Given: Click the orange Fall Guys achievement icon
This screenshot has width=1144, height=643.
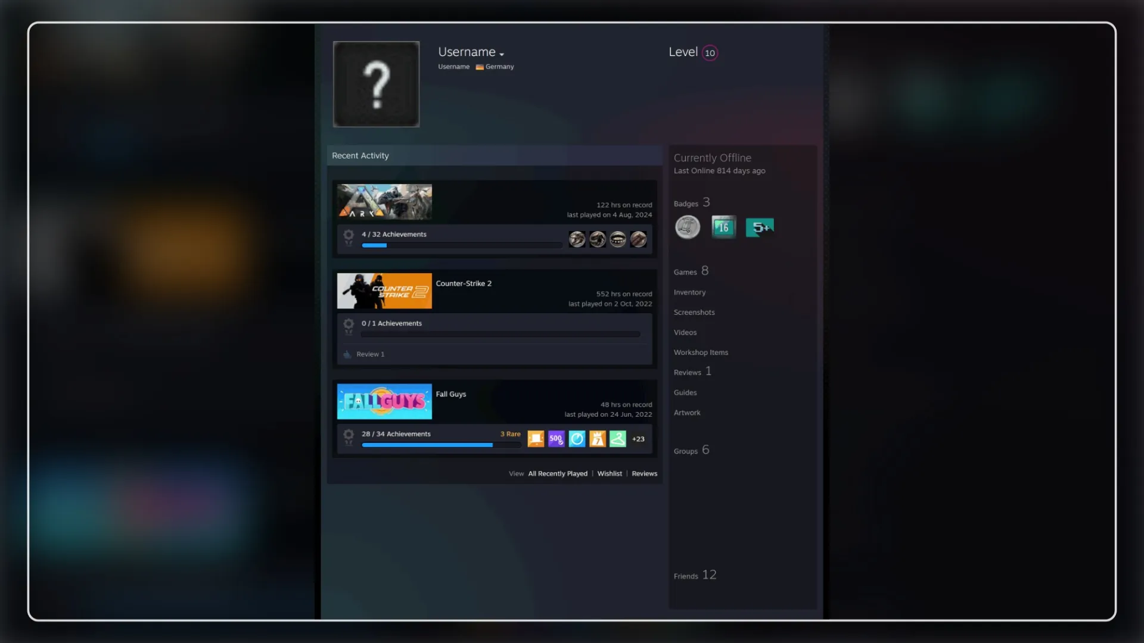Looking at the screenshot, I should 536,439.
